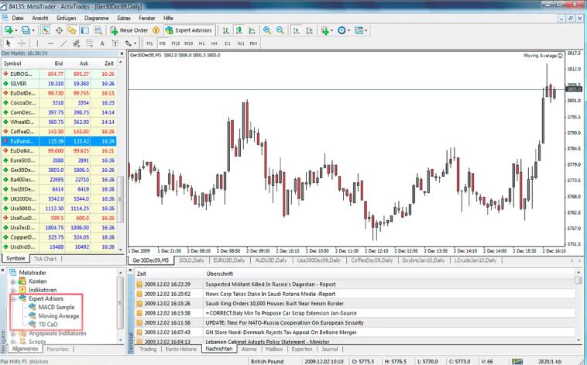Expand the Indikatoren tree node
Image resolution: width=587 pixels, height=365 pixels.
pyautogui.click(x=13, y=289)
